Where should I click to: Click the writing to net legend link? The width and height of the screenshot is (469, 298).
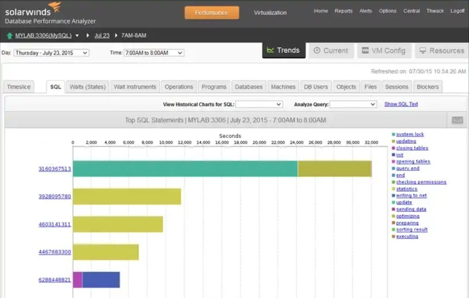(411, 195)
